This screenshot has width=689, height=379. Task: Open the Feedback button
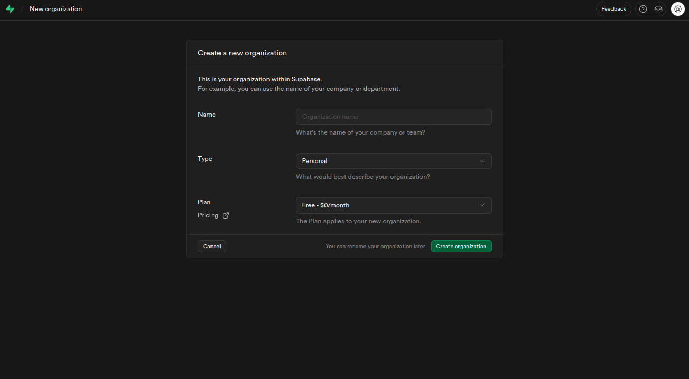(614, 9)
